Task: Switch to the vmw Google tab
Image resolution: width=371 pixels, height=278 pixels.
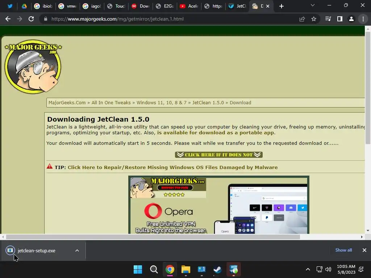Action: pyautogui.click(x=68, y=6)
